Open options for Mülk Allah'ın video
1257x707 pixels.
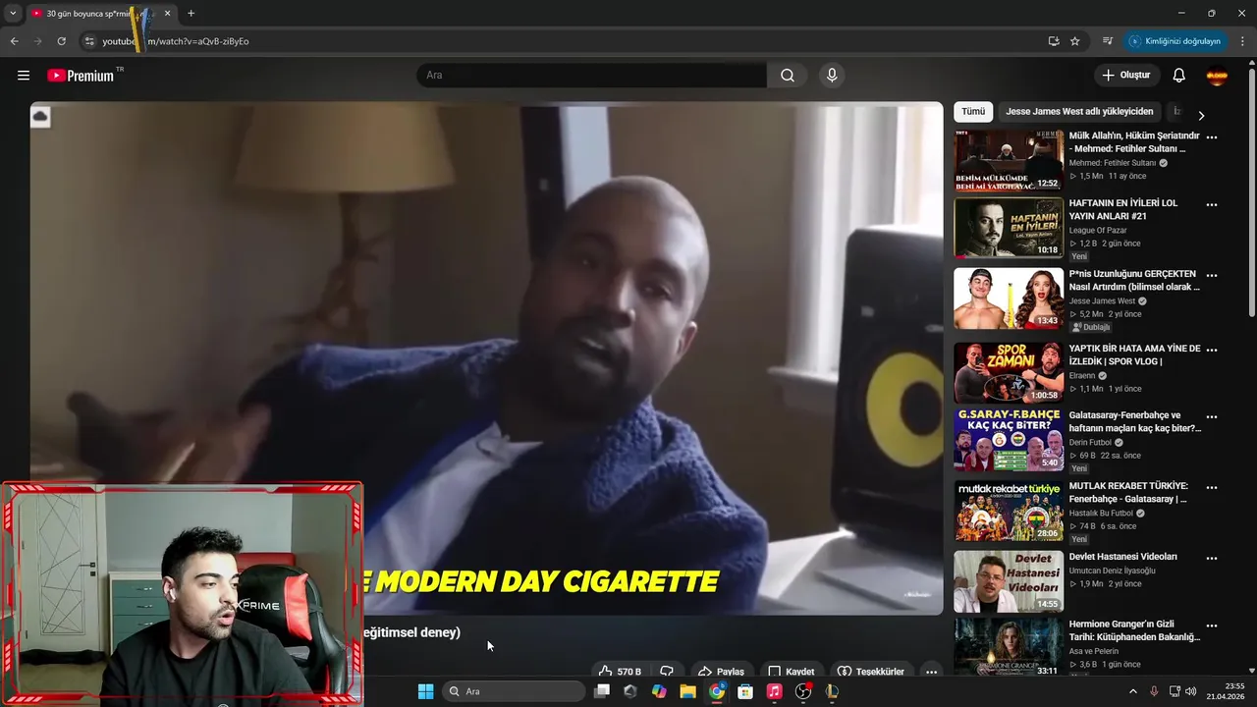[x=1211, y=137]
